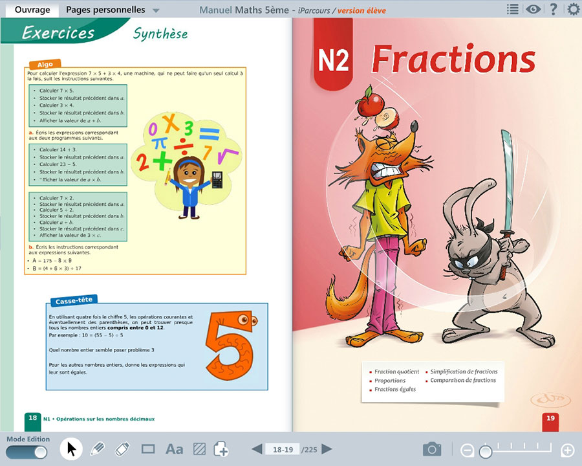Open the table of contents list icon
The width and height of the screenshot is (582, 466).
[512, 9]
